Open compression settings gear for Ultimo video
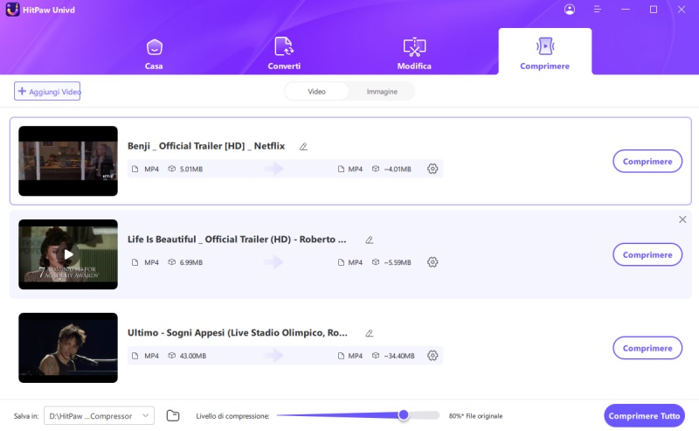This screenshot has height=431, width=699. [x=433, y=356]
